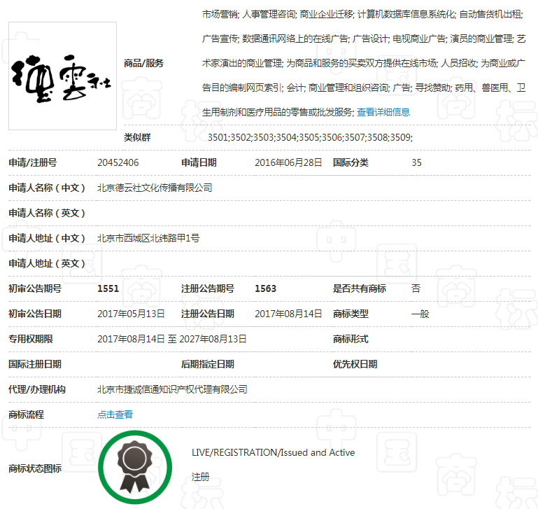Click the green registration badge icon

pyautogui.click(x=135, y=466)
